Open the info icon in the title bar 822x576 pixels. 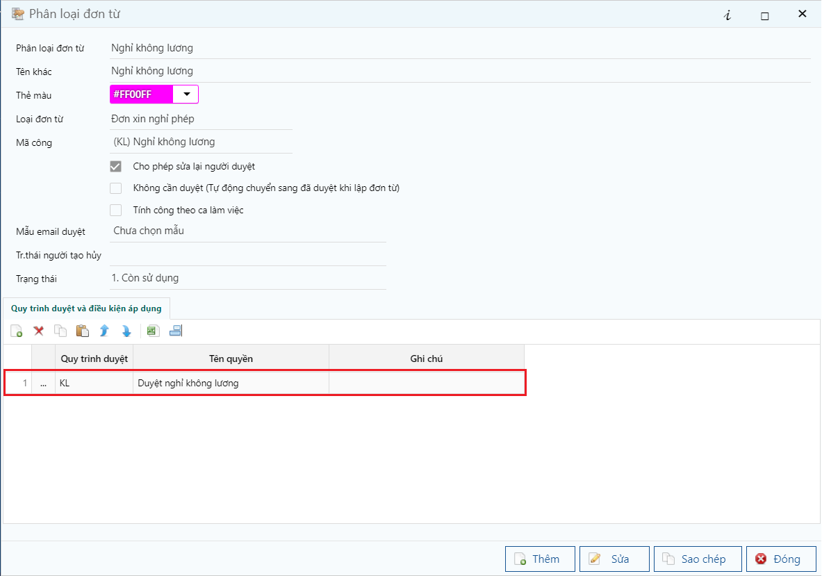[728, 15]
